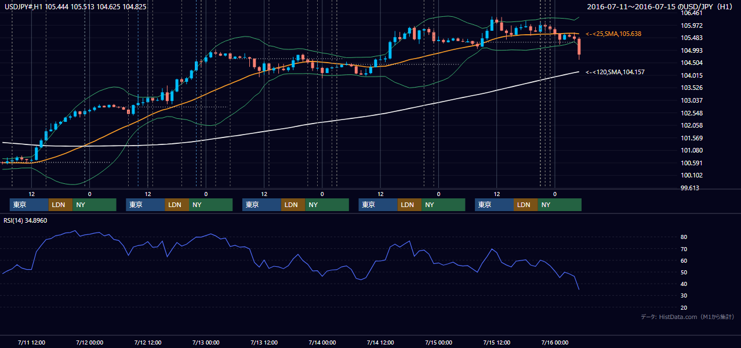Click the 101.080 price axis value
The image size is (741, 348).
click(x=691, y=150)
